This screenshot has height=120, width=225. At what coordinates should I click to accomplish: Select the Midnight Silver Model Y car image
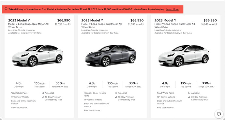click(111, 56)
